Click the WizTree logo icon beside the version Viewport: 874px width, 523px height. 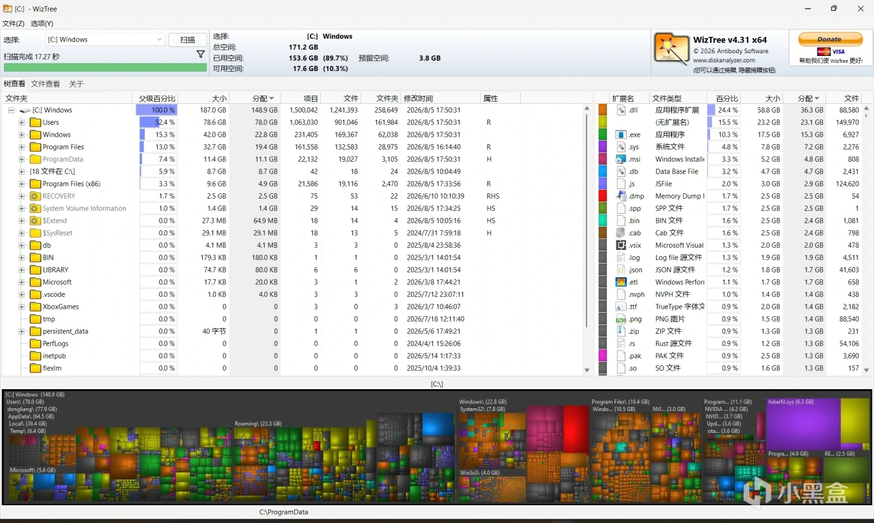click(x=671, y=48)
